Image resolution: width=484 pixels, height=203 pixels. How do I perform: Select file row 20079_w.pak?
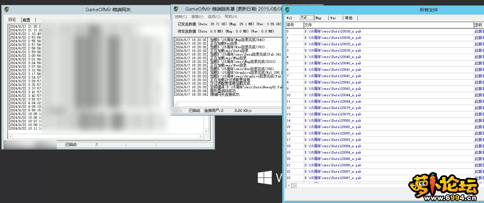(x=385, y=114)
